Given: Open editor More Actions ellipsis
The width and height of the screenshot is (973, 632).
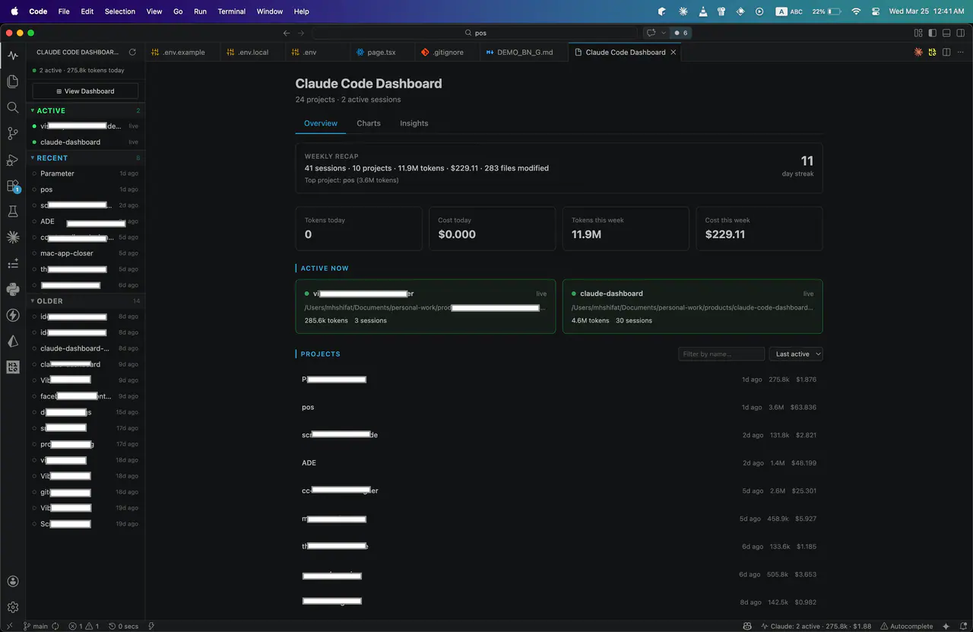Looking at the screenshot, I should coord(960,52).
